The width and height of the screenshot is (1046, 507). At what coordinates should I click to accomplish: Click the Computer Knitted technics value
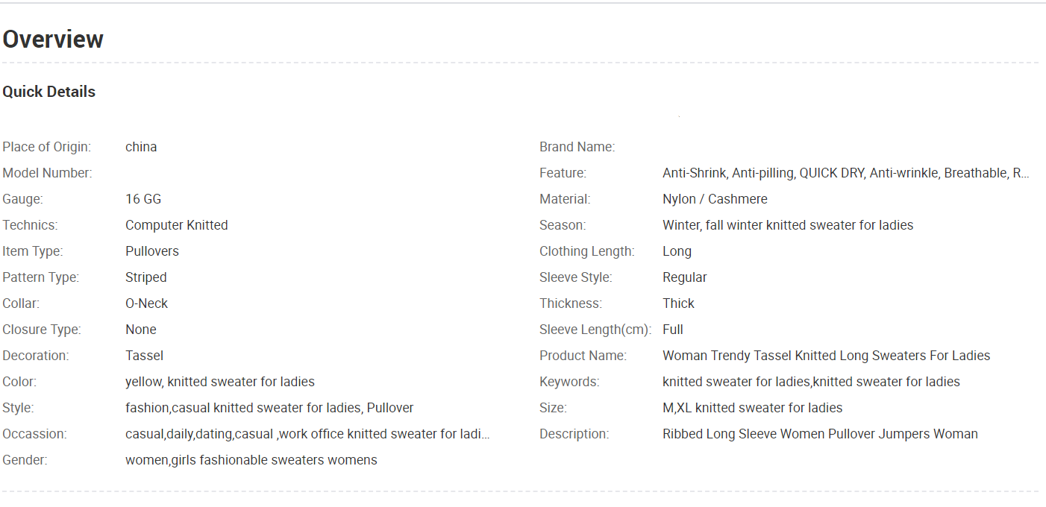(177, 225)
